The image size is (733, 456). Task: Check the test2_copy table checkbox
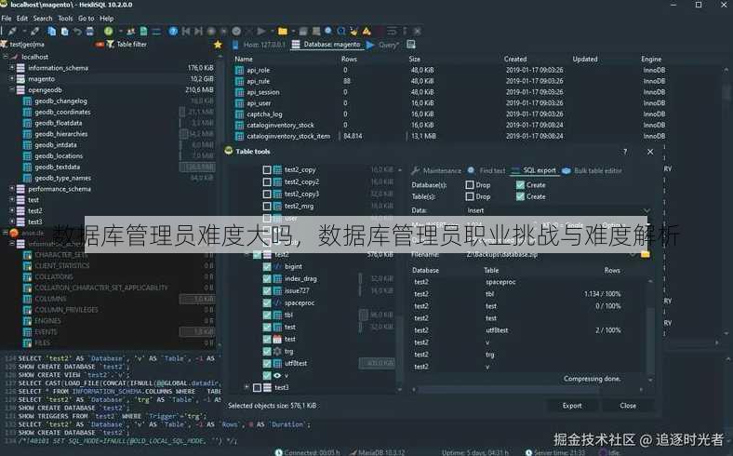click(x=267, y=169)
